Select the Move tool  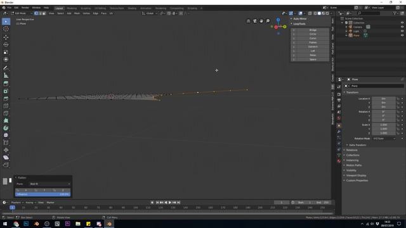(x=6, y=37)
